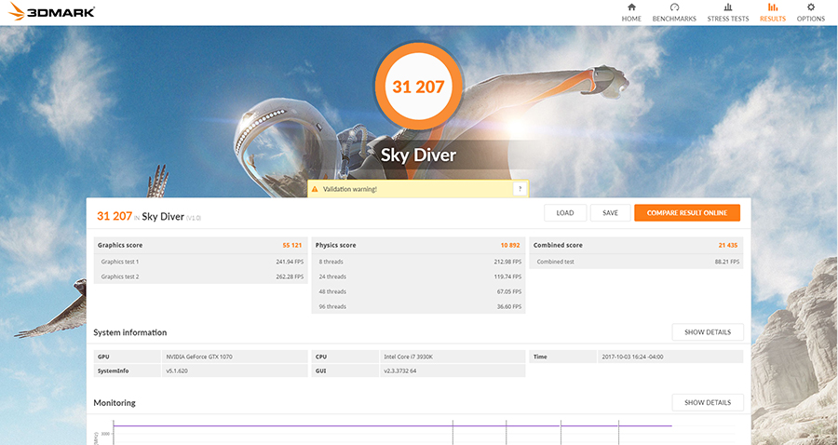Screen dimensions: 838x445
Task: Click the LOAD button
Action: 565,213
